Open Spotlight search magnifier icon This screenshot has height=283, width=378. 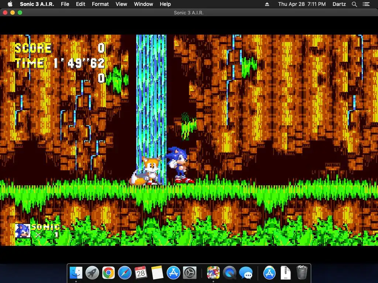point(354,4)
